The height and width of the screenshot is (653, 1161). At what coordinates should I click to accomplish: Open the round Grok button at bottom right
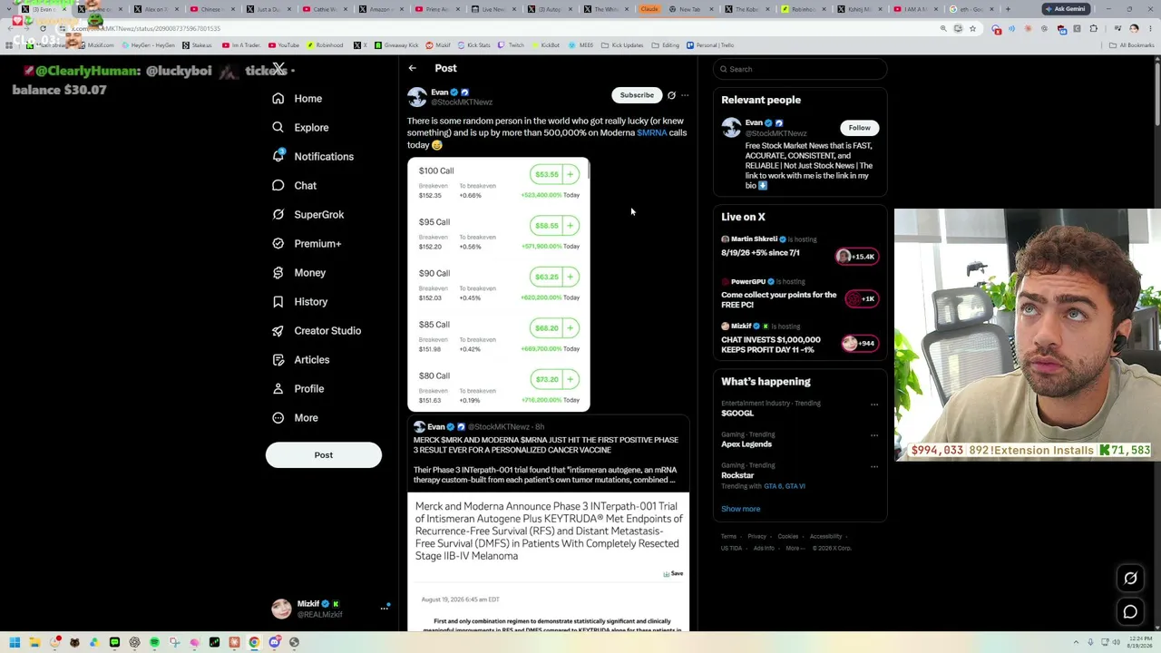(1130, 579)
